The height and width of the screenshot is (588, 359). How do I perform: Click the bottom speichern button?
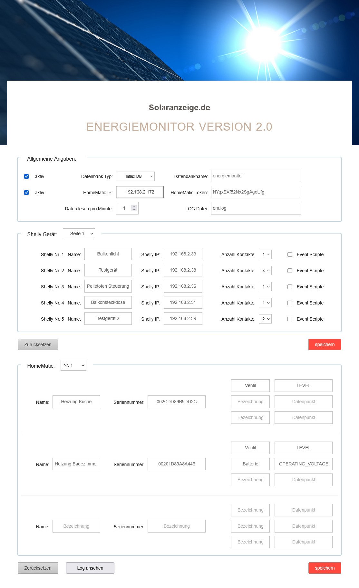click(325, 568)
